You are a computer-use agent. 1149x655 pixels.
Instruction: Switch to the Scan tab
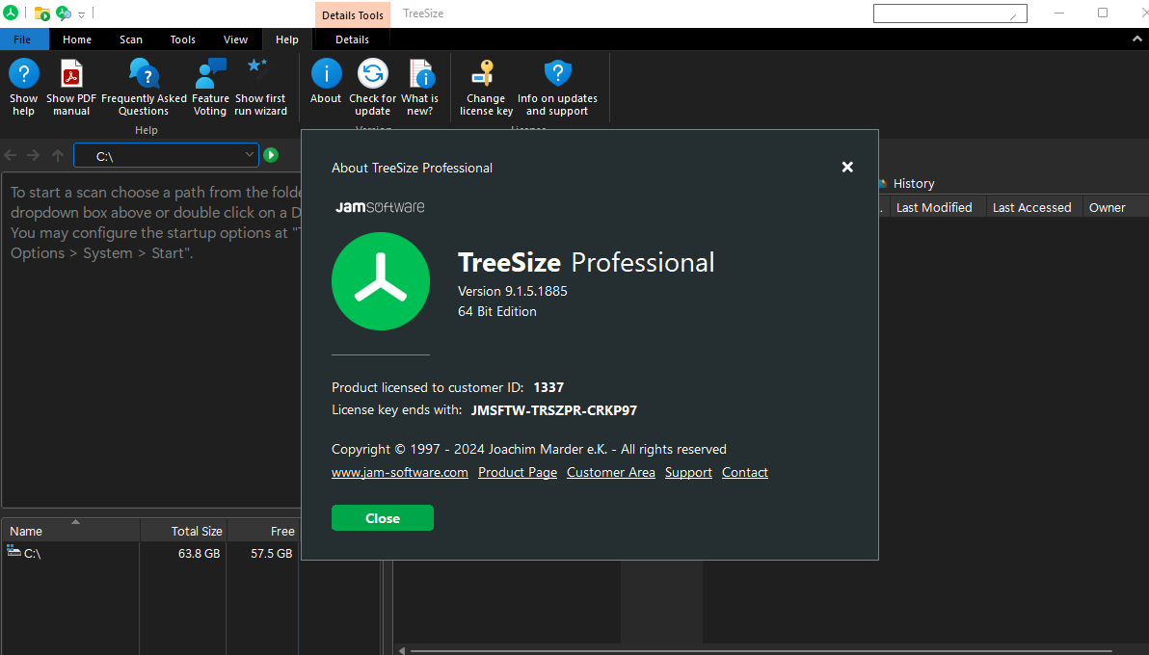click(131, 39)
